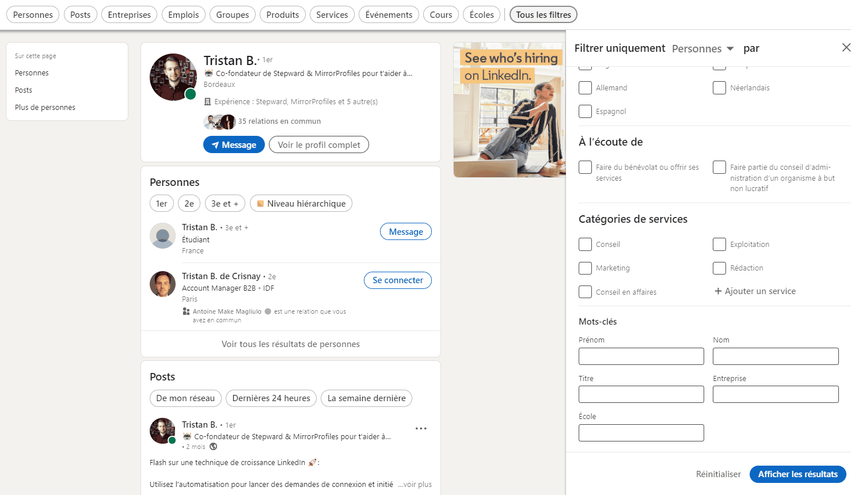Select the Écoles search tab
Image resolution: width=851 pixels, height=495 pixels.
[482, 15]
